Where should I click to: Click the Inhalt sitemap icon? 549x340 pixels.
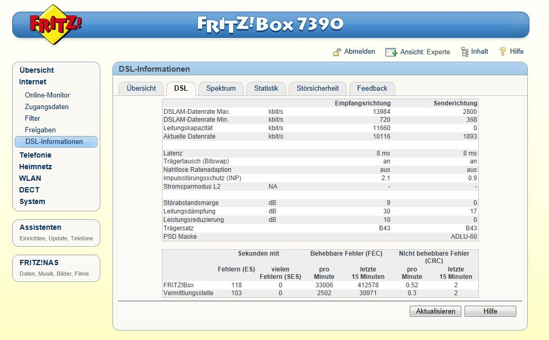(465, 52)
